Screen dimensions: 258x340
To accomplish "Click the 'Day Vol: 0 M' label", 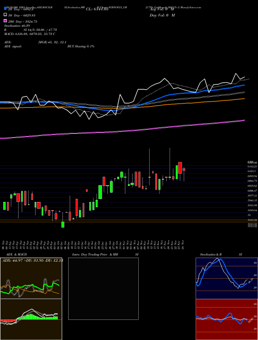I will [162, 15].
